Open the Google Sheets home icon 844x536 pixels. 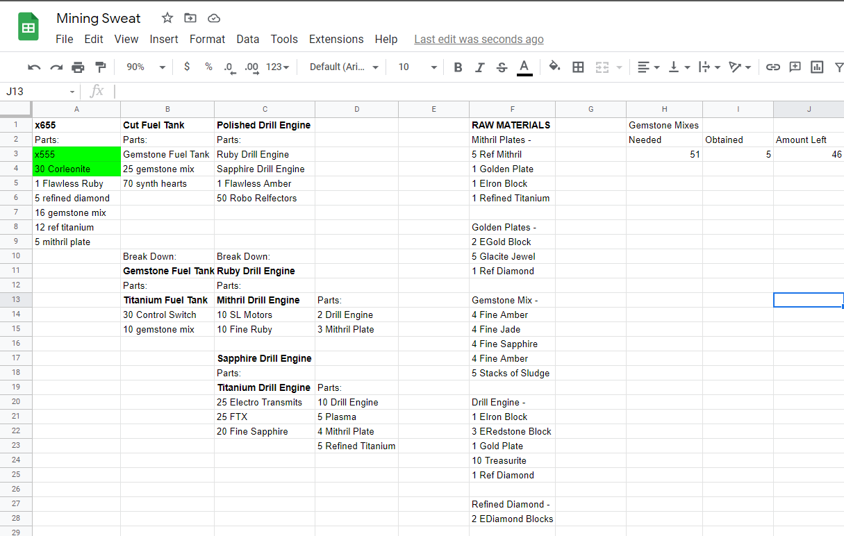point(28,28)
